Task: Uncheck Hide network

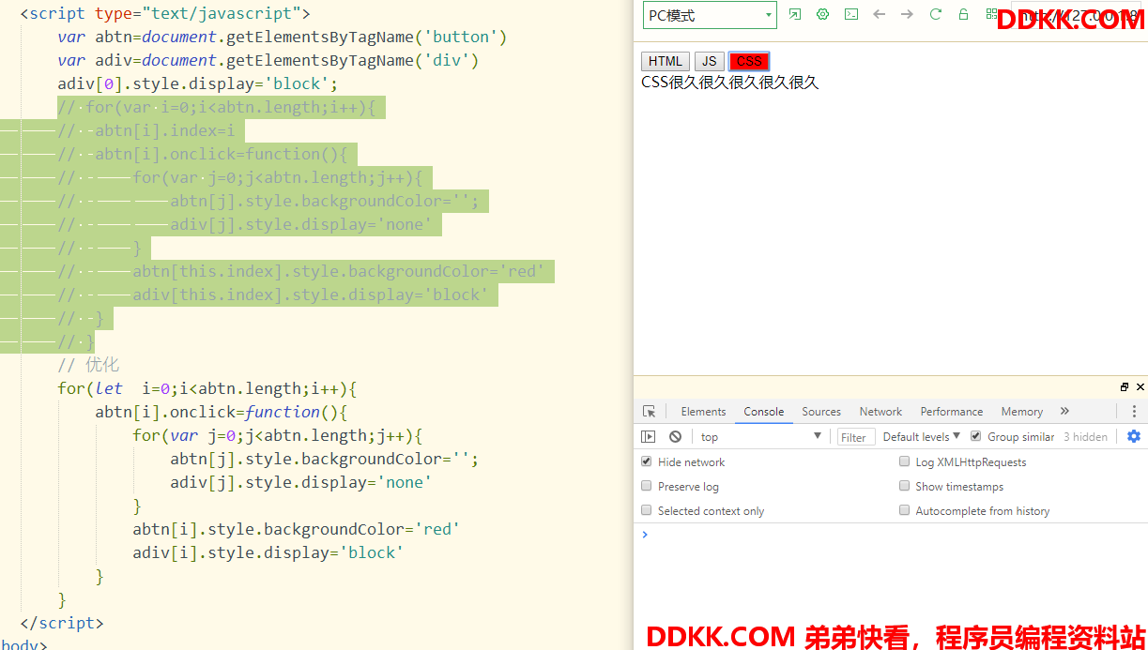Action: pyautogui.click(x=647, y=461)
